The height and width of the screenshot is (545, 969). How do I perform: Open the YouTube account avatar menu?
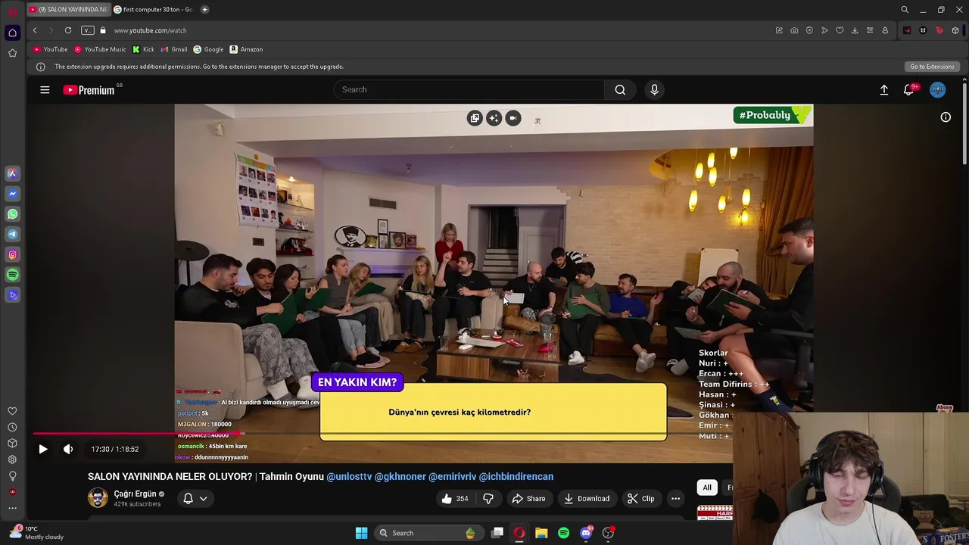(937, 89)
